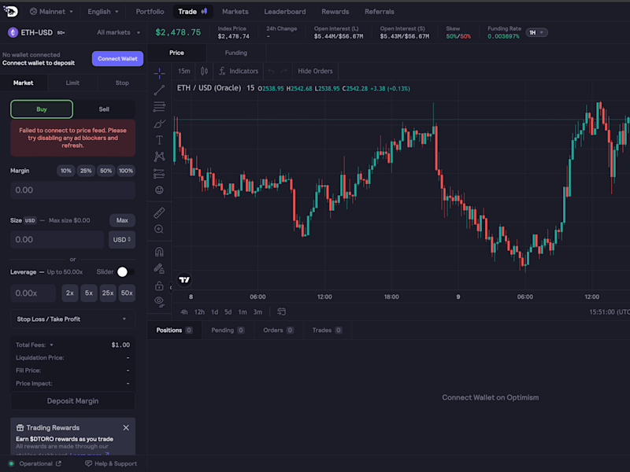The height and width of the screenshot is (472, 630).
Task: Open the USD size unit dropdown
Action: pyautogui.click(x=122, y=240)
